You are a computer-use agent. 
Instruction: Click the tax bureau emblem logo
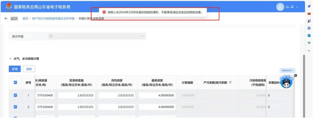(x=9, y=7)
